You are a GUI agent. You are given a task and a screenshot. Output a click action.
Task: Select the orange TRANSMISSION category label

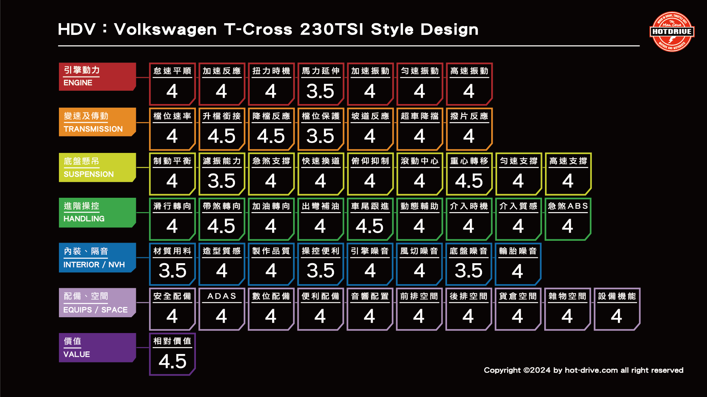(x=97, y=122)
